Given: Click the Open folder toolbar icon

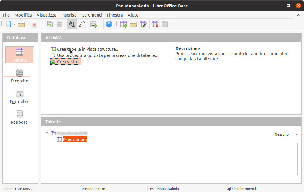Looking at the screenshot, I should (x=21, y=24).
